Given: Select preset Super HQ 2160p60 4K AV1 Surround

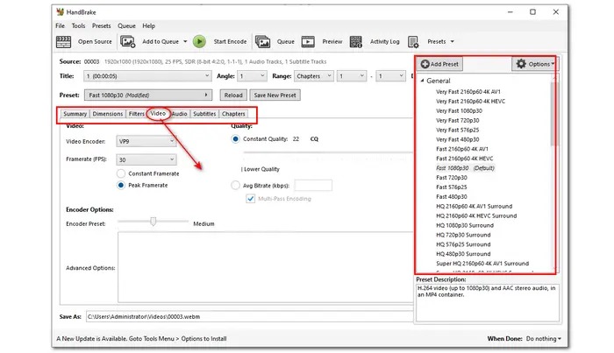Looking at the screenshot, I should (482, 264).
